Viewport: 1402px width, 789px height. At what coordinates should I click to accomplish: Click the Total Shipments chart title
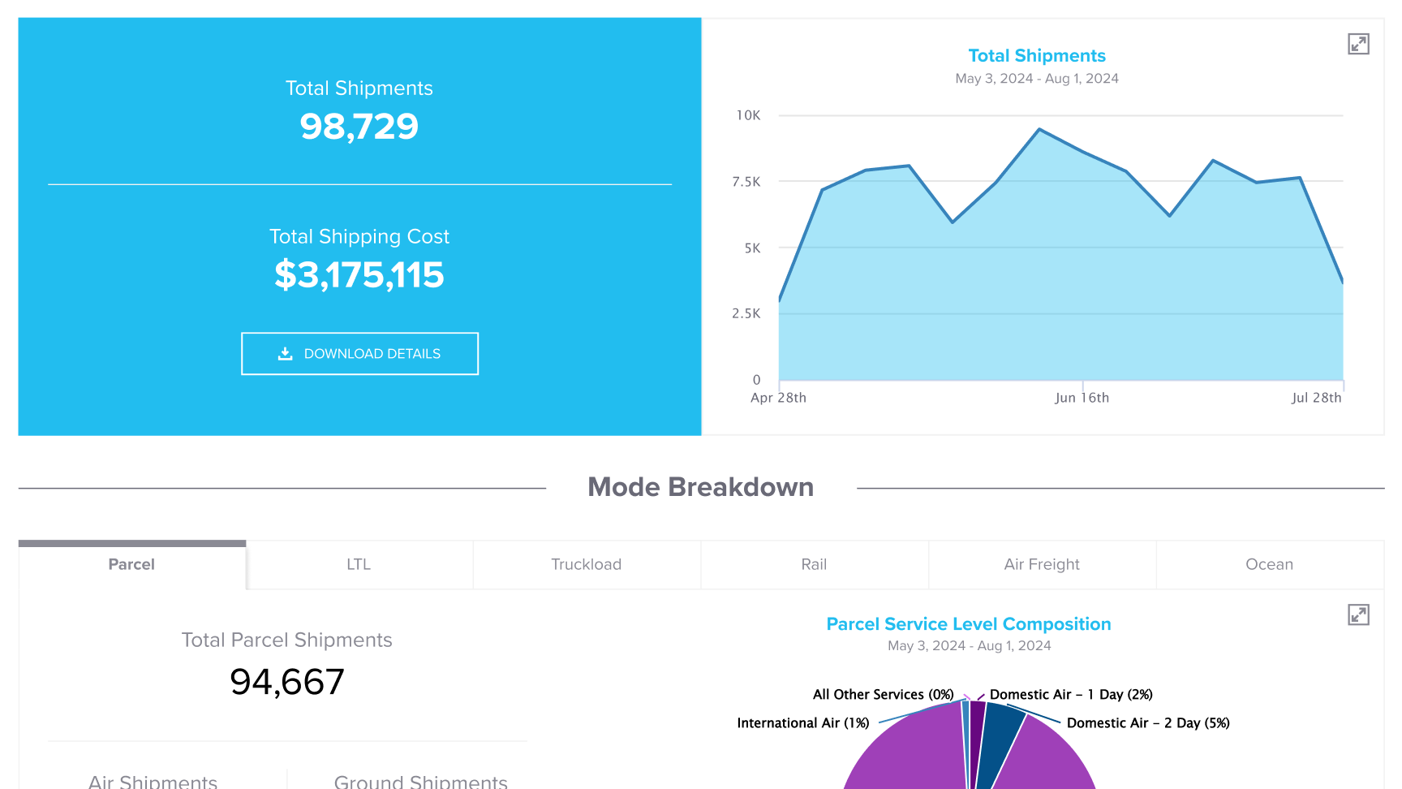[x=1037, y=55]
